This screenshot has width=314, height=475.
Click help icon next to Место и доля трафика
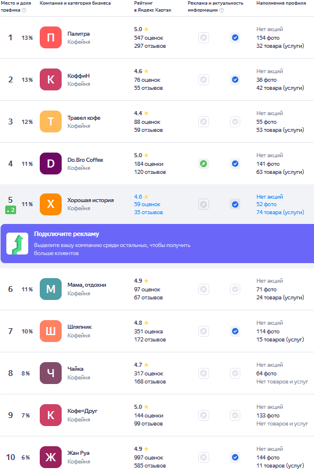tap(24, 10)
